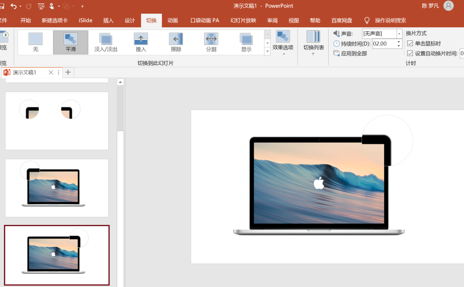Select the circle magnifier shape on slide
The width and height of the screenshot is (464, 287).
coord(388,141)
